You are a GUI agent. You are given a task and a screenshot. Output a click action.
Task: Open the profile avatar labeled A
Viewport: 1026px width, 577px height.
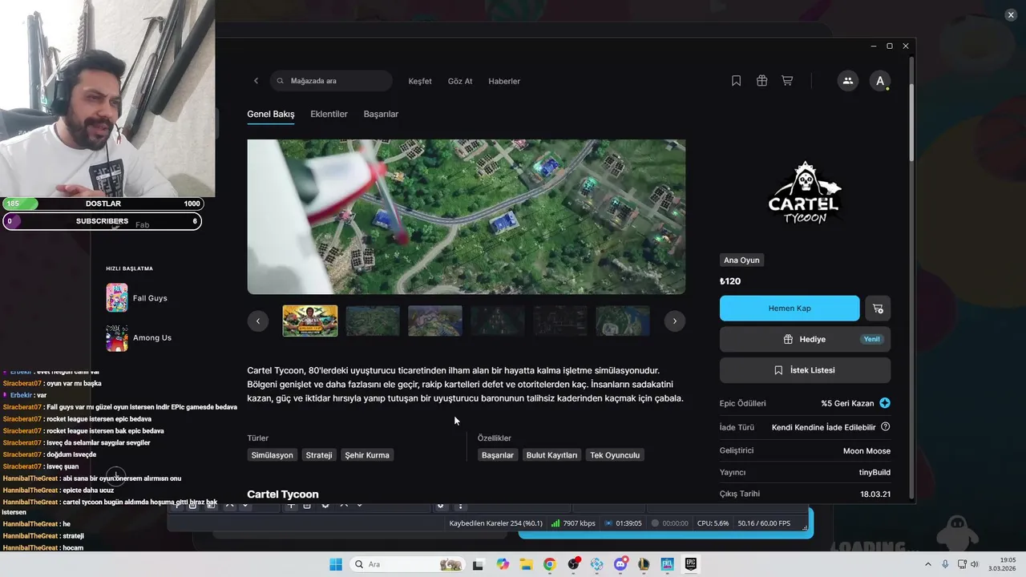tap(880, 81)
